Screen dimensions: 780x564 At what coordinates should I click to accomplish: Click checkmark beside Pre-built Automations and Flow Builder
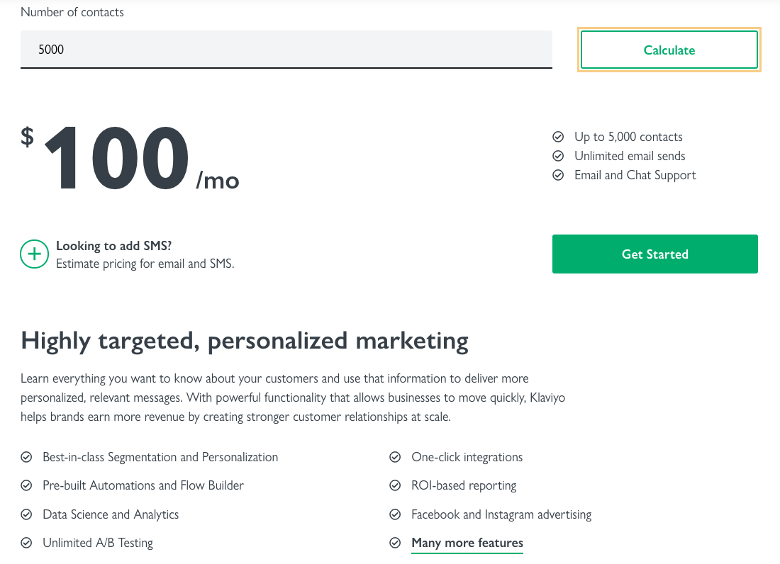coord(27,486)
